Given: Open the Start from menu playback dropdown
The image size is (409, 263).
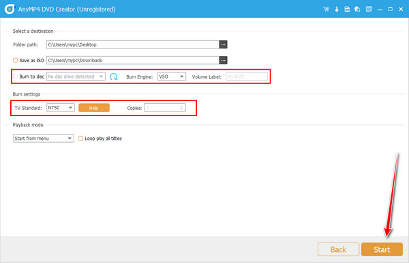Looking at the screenshot, I should pos(44,138).
